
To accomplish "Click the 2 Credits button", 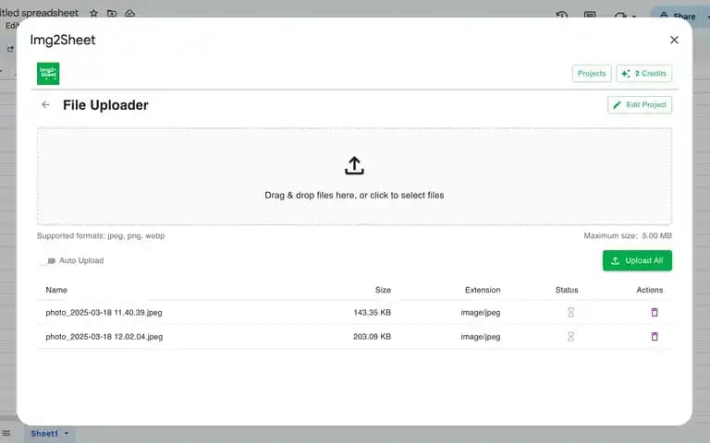I will tap(643, 73).
